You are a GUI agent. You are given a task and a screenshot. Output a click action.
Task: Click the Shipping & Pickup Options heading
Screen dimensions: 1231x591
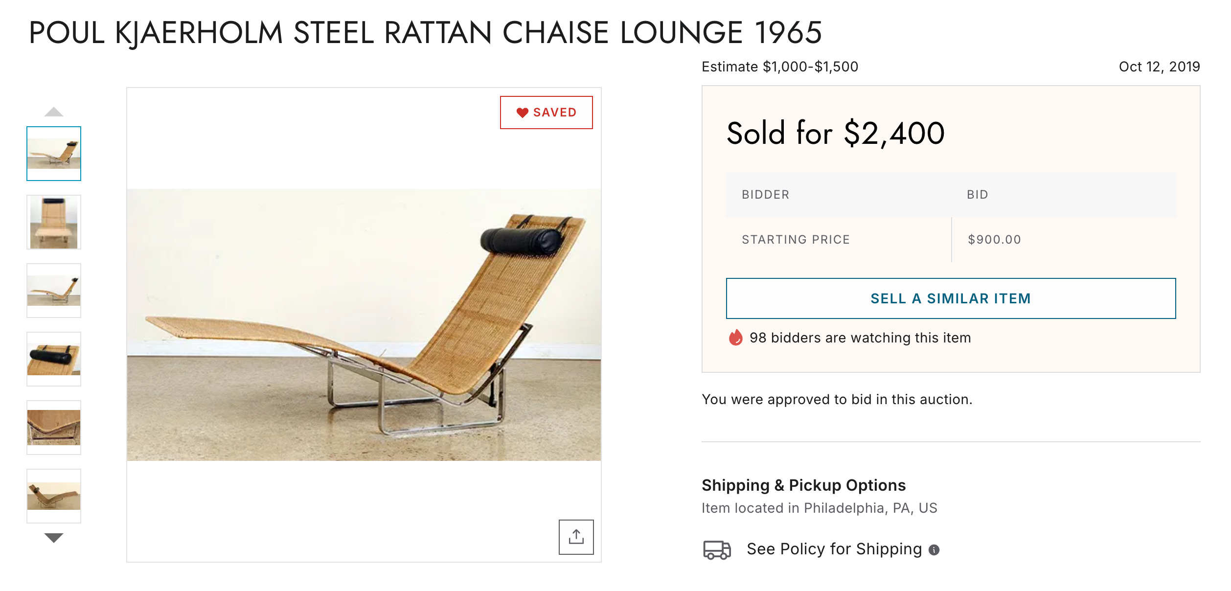coord(803,485)
